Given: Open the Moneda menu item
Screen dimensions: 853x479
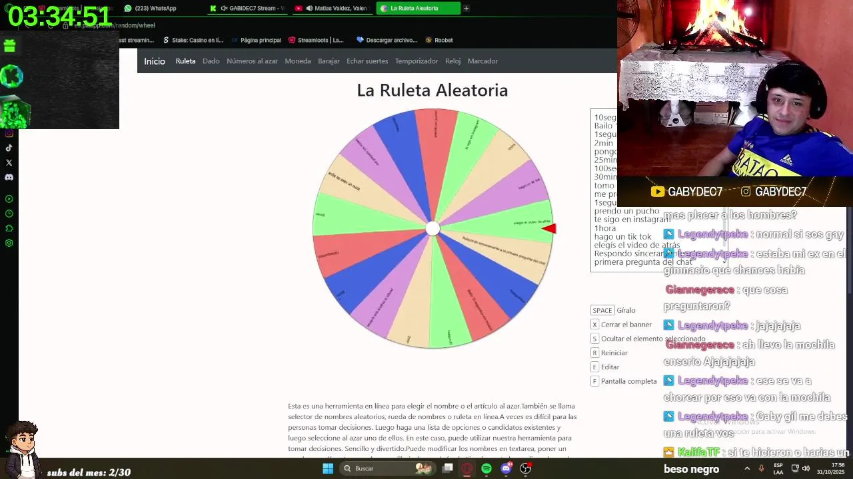Looking at the screenshot, I should (x=298, y=61).
